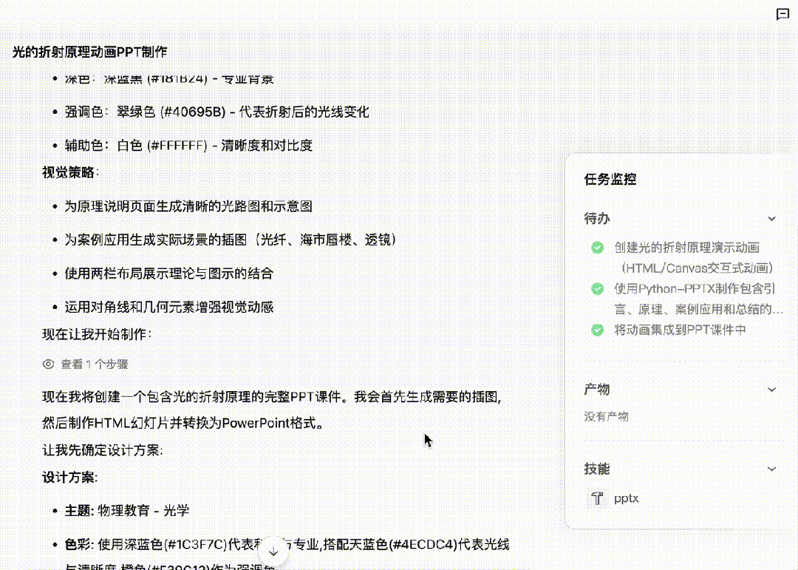Click the green check beside 使用Python-PPTX制作
Image resolution: width=798 pixels, height=570 pixels.
click(x=597, y=288)
